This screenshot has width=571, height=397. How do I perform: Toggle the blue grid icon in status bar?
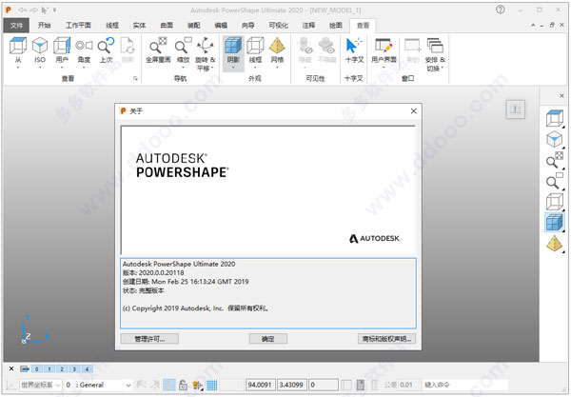point(212,385)
